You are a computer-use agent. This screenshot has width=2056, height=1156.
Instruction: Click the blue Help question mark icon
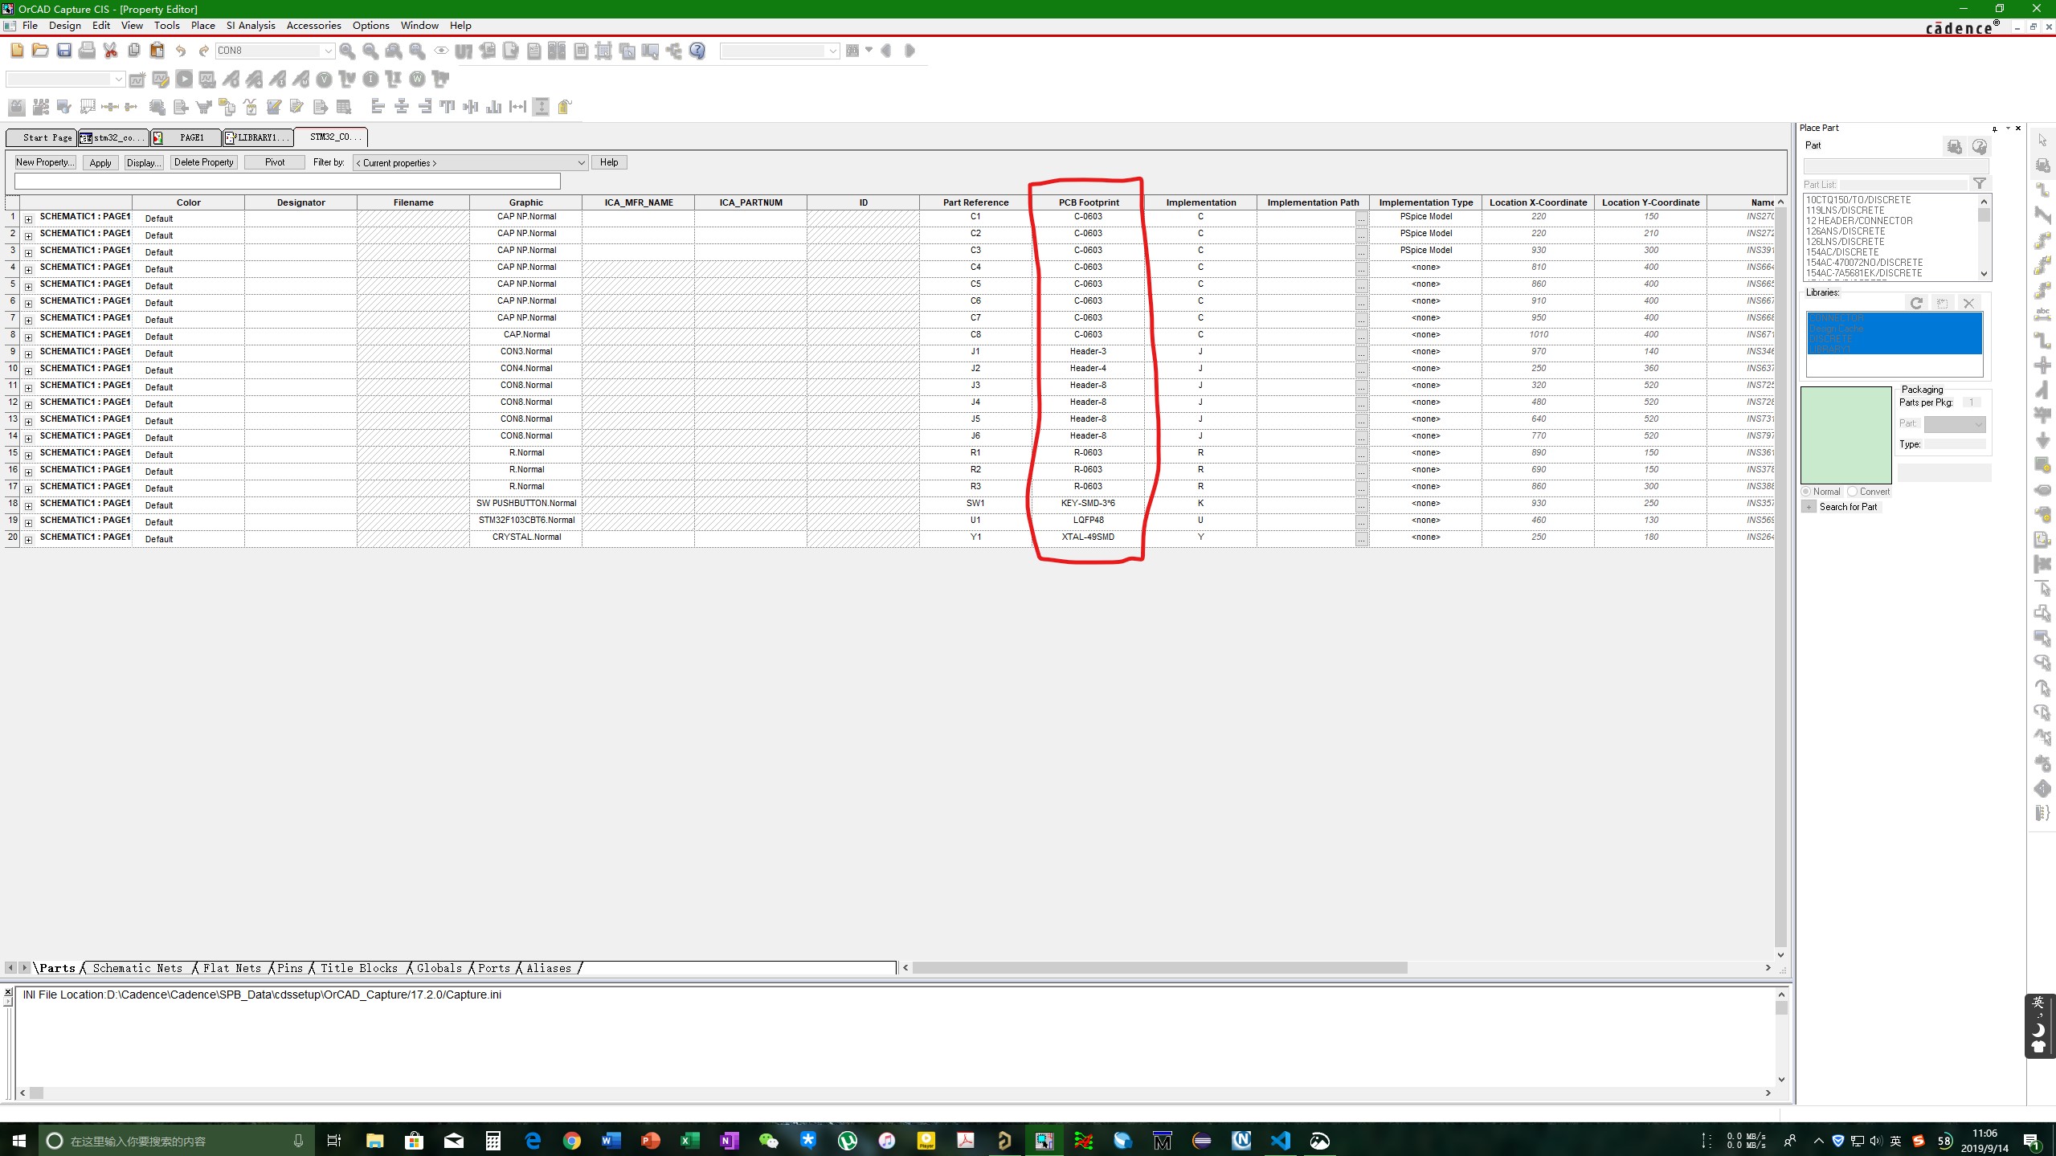click(x=697, y=51)
